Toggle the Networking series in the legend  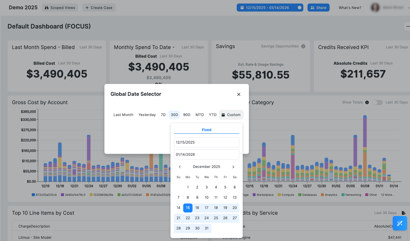[351, 195]
